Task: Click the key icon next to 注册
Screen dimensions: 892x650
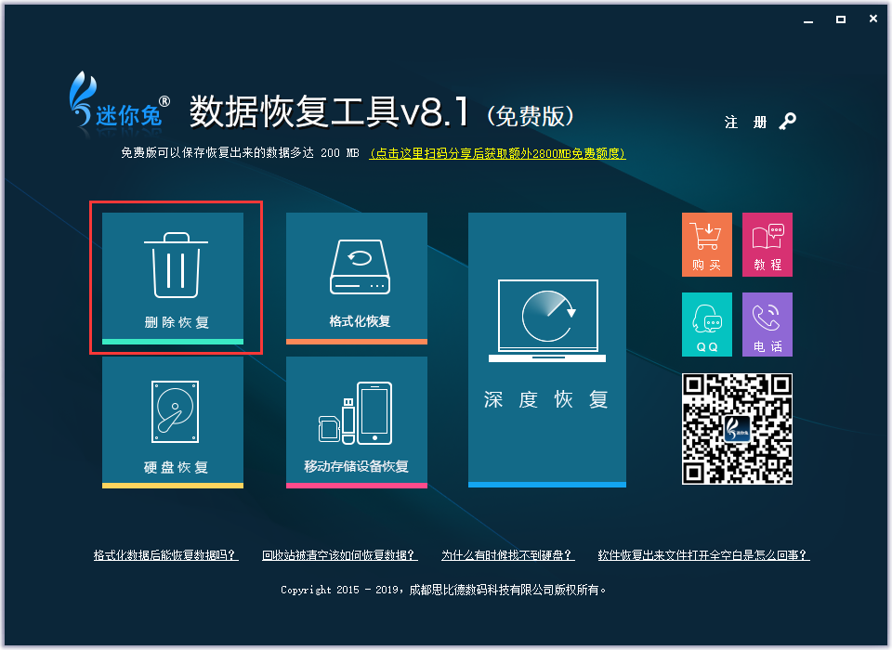Action: (788, 121)
